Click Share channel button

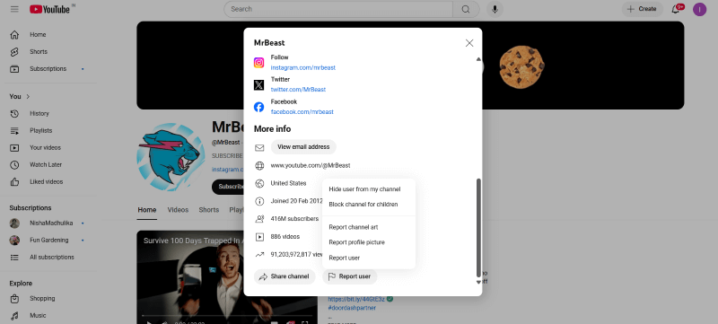point(285,276)
